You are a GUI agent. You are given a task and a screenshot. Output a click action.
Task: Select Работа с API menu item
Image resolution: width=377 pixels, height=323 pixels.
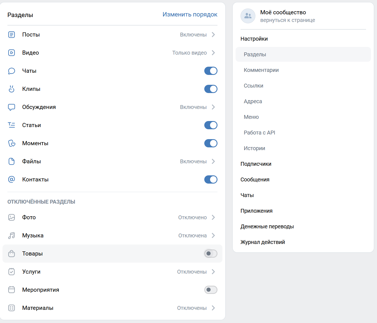259,133
